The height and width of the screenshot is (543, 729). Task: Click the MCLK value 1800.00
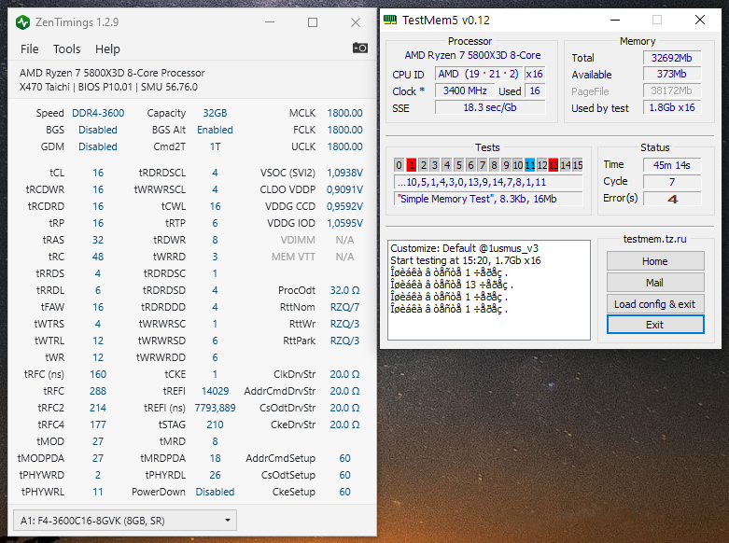tap(344, 113)
